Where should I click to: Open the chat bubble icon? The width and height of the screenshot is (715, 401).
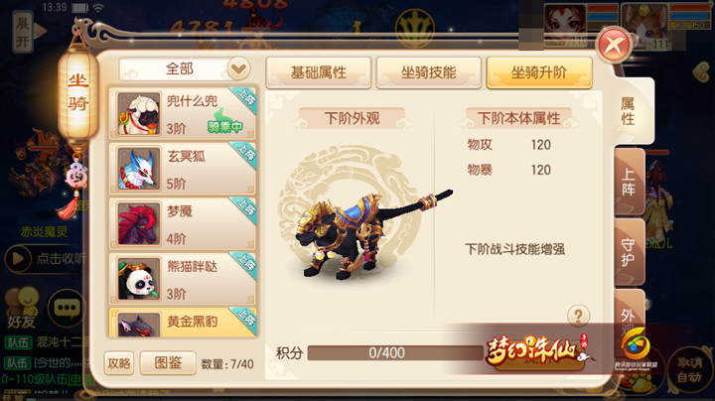pyautogui.click(x=67, y=309)
